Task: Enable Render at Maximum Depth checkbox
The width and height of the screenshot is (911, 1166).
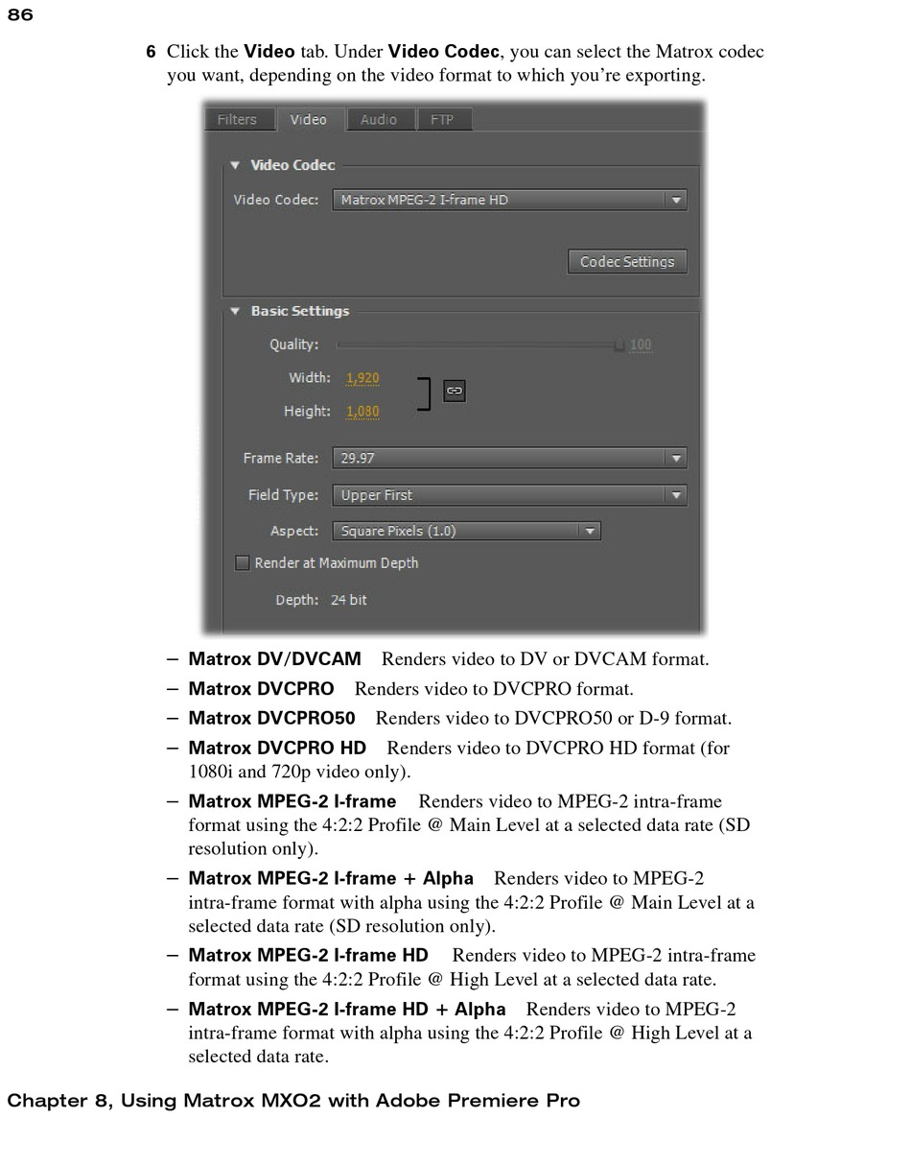Action: pyautogui.click(x=243, y=563)
